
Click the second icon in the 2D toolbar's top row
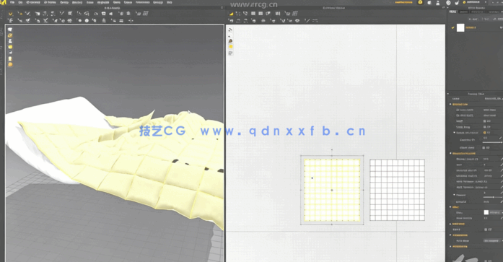[237, 14]
